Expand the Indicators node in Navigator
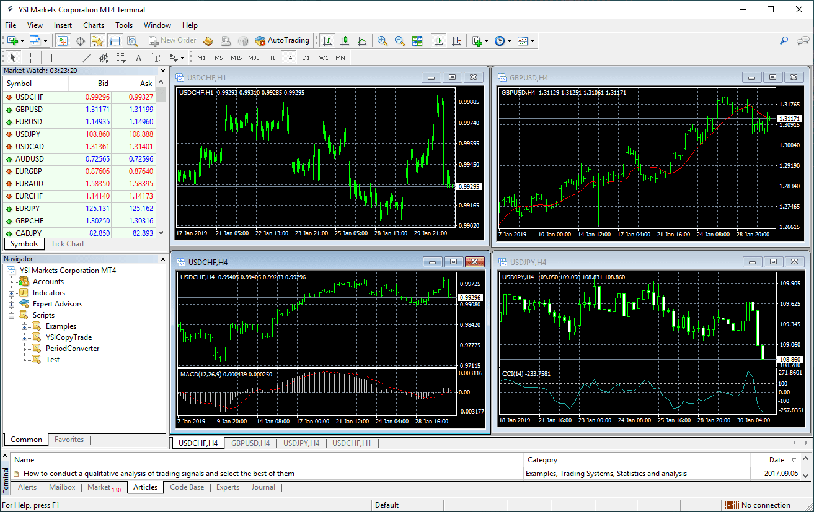814x512 pixels. tap(12, 293)
